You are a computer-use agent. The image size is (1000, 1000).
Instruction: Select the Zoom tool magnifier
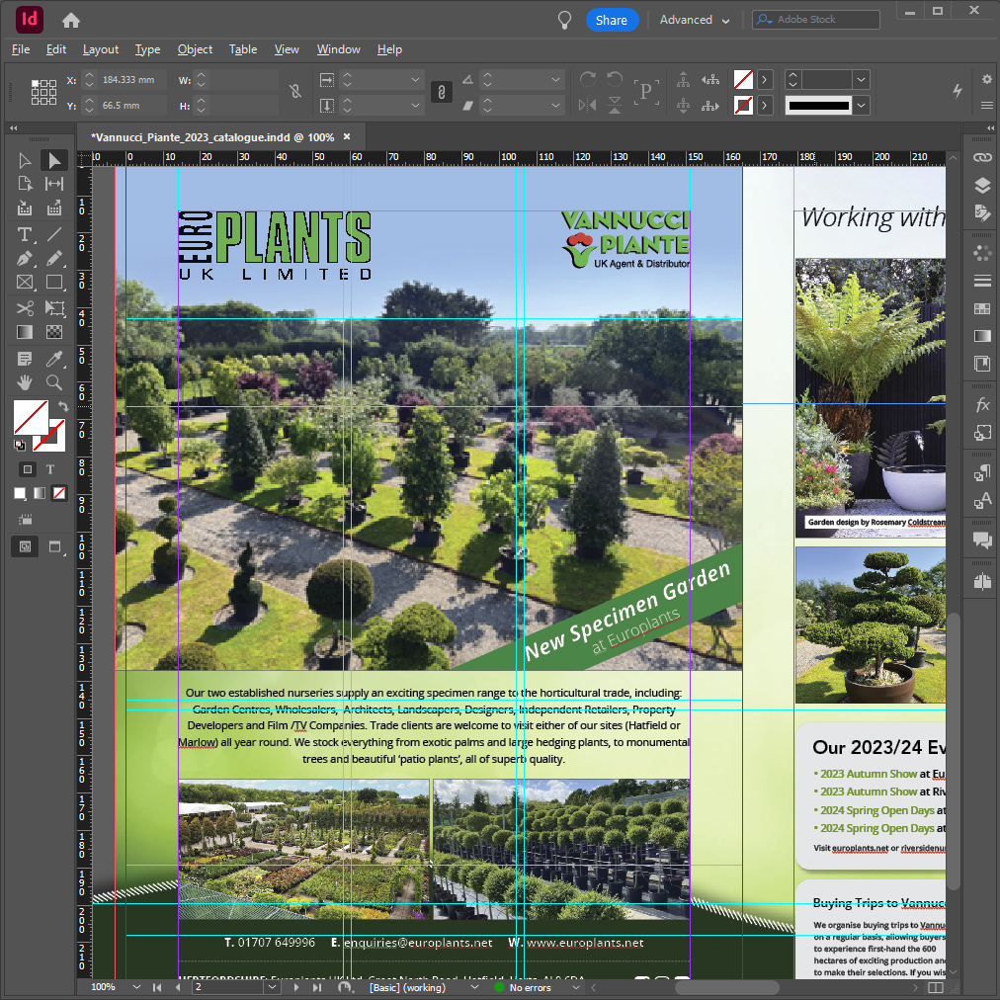click(x=53, y=382)
